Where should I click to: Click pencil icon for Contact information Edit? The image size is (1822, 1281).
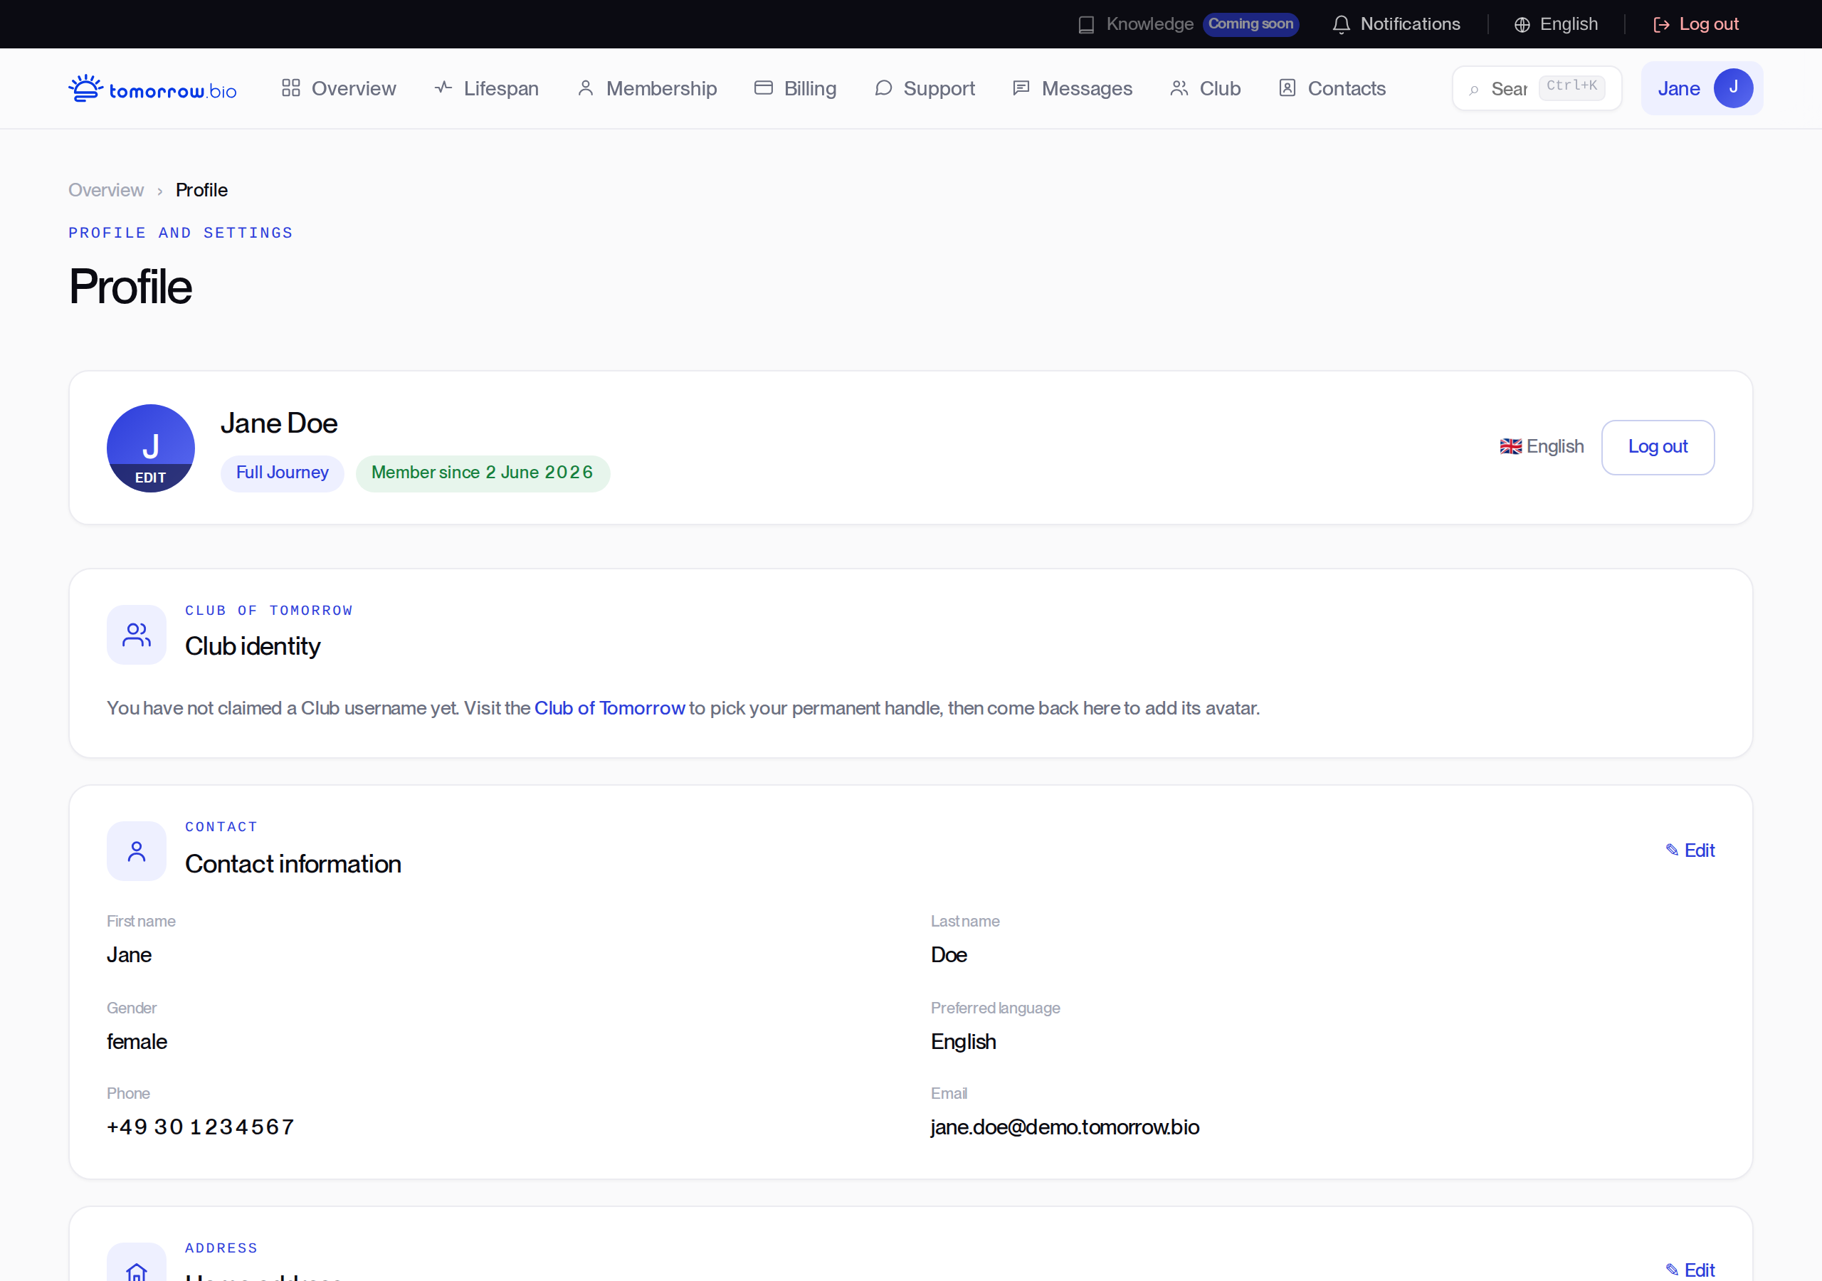coord(1672,850)
